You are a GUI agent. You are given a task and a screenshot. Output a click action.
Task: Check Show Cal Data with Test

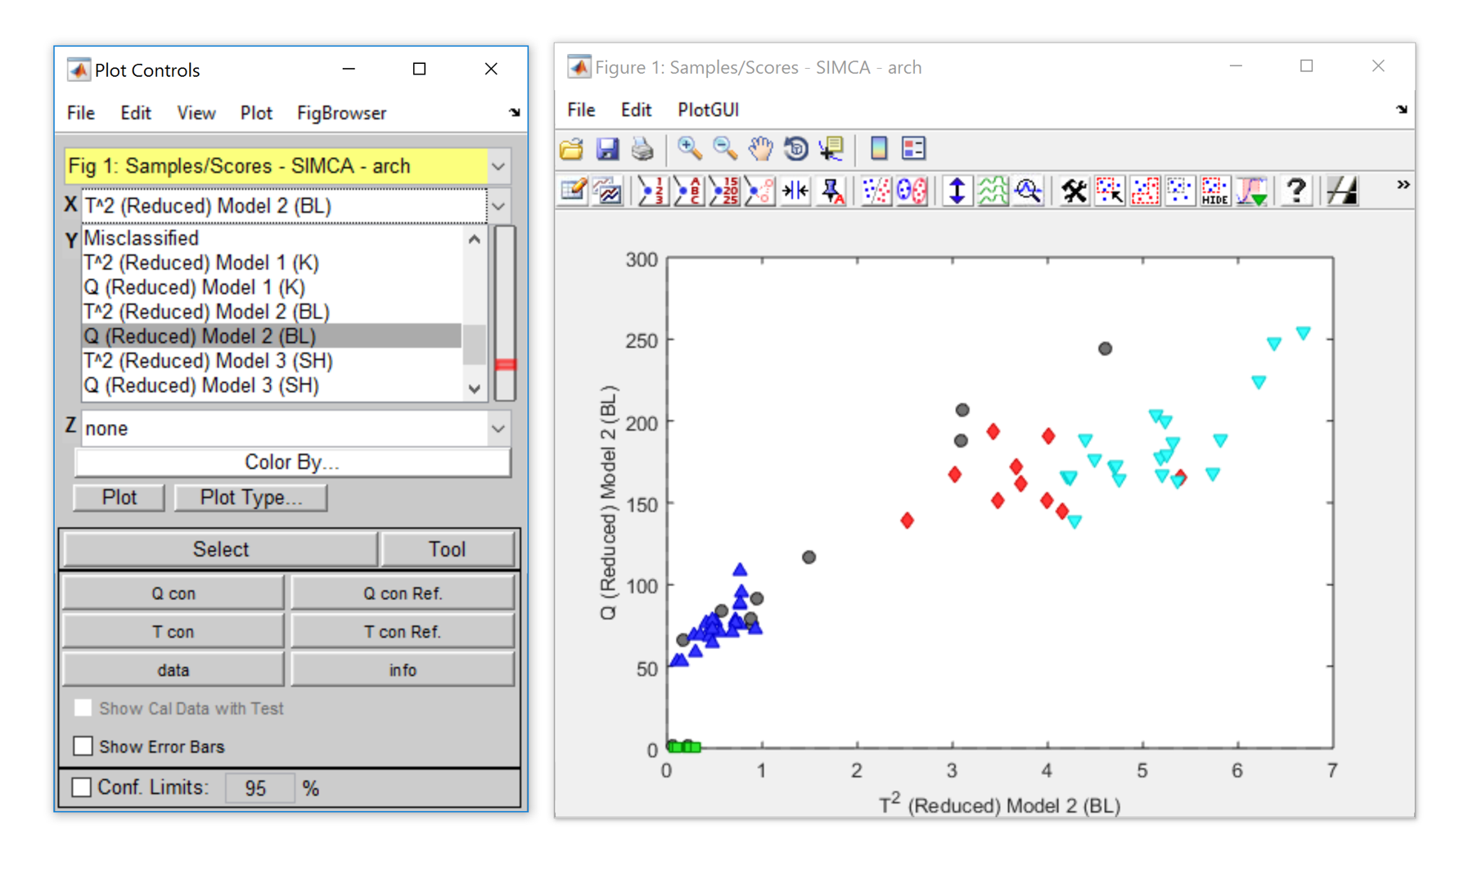coord(83,708)
